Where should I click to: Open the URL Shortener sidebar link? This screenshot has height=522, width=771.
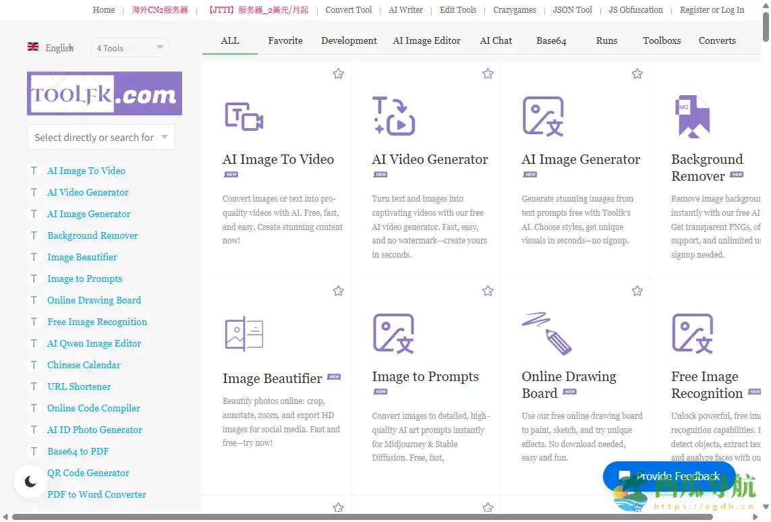click(79, 386)
